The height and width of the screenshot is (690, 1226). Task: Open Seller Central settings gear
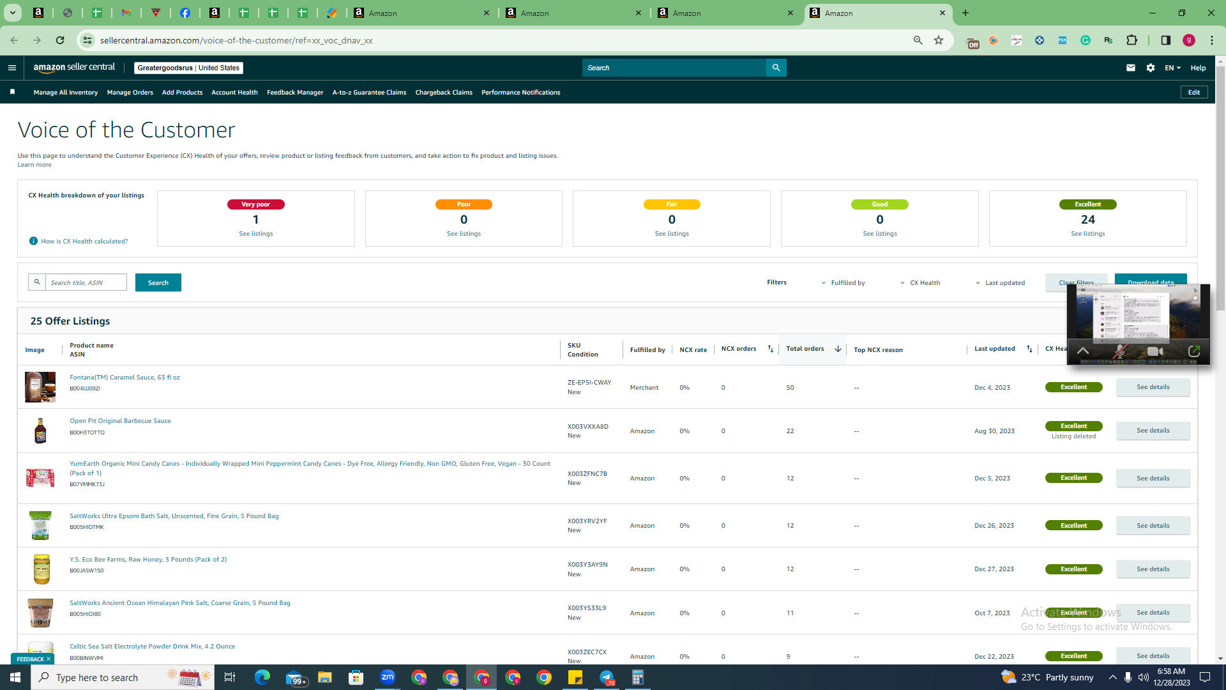coord(1151,68)
